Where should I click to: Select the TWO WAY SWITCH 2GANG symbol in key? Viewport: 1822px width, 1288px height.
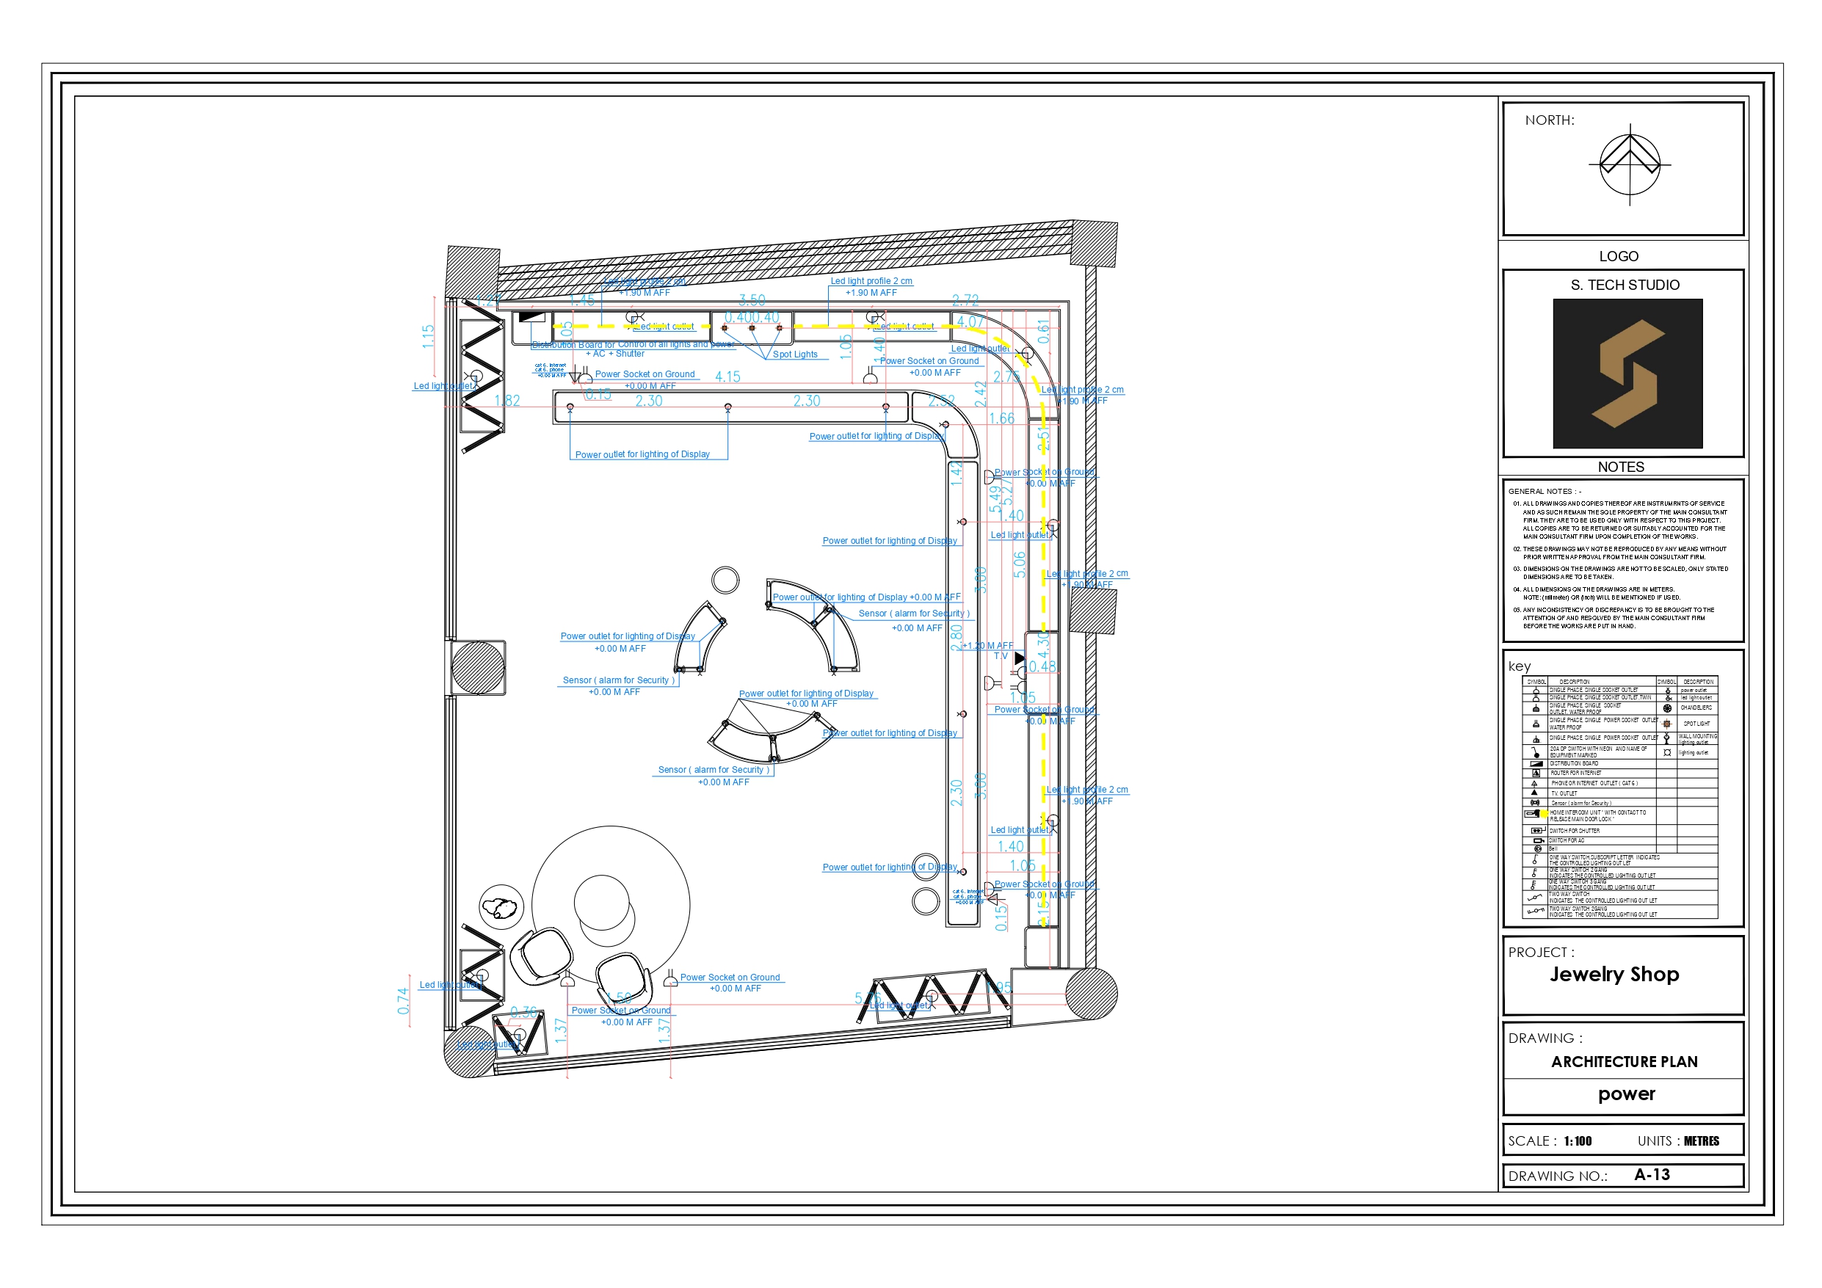coord(1536,911)
